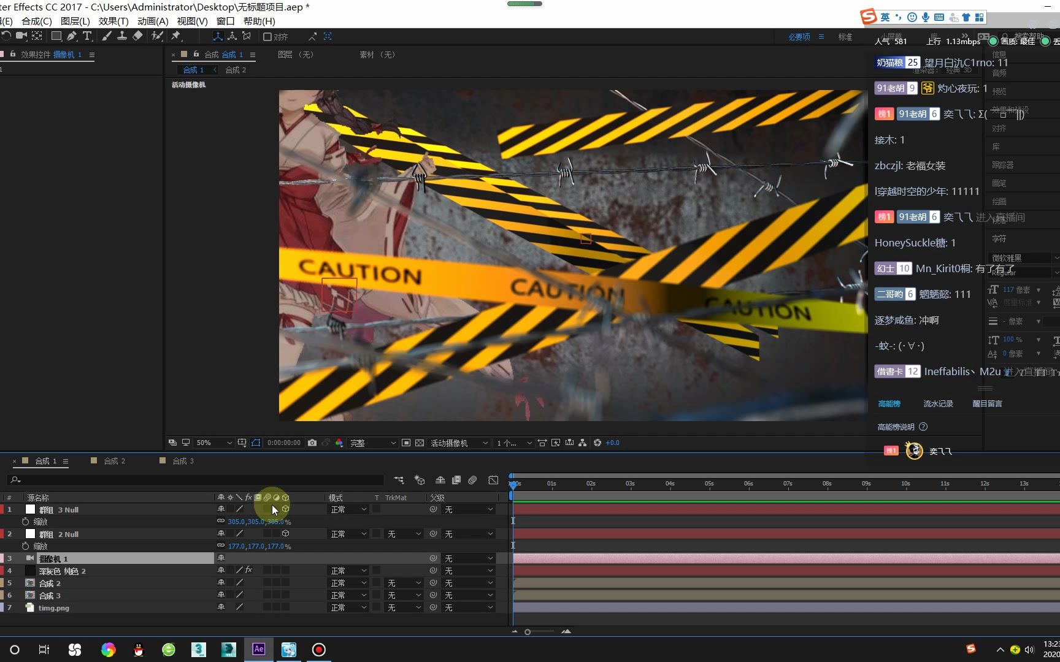The height and width of the screenshot is (662, 1060).
Task: Open the 效果(T) menu
Action: [113, 21]
